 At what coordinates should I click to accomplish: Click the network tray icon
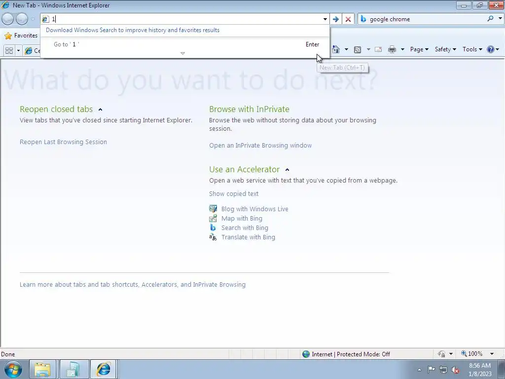(x=443, y=370)
